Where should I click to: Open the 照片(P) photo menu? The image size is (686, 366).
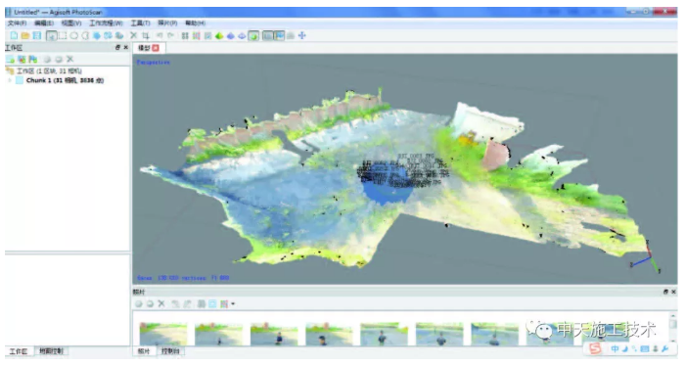tap(167, 23)
